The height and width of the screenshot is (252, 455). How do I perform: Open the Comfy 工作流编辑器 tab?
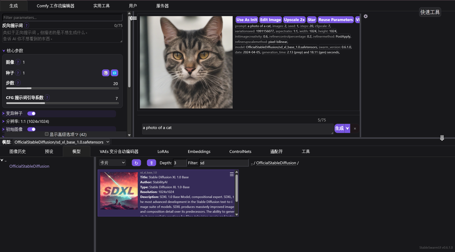(56, 6)
